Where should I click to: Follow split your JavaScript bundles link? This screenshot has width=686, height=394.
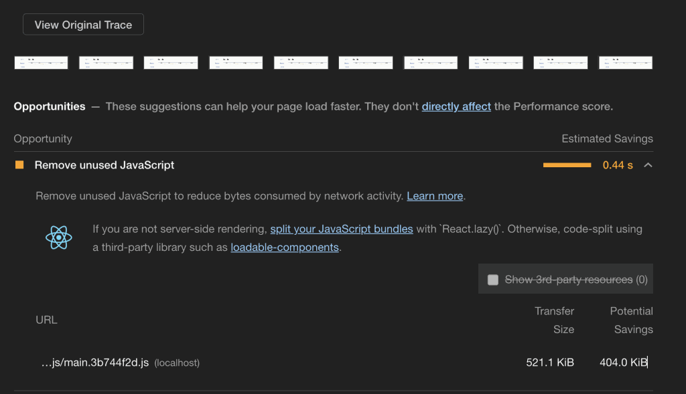342,229
